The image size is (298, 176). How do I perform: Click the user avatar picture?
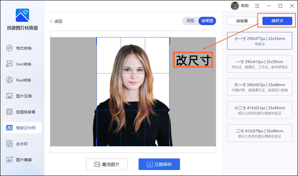235,6
